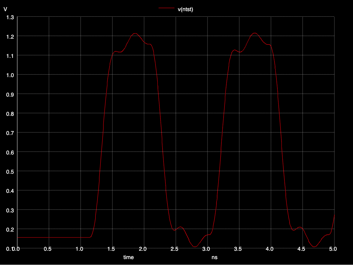Image resolution: width=353 pixels, height=265 pixels.
Task: Click the waveform minimum near 2.8 ns
Action: 195,247
